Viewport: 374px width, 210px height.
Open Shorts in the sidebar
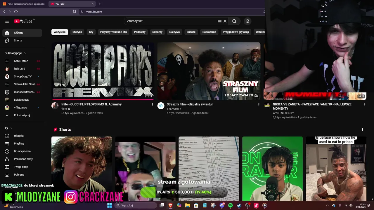pos(22,41)
